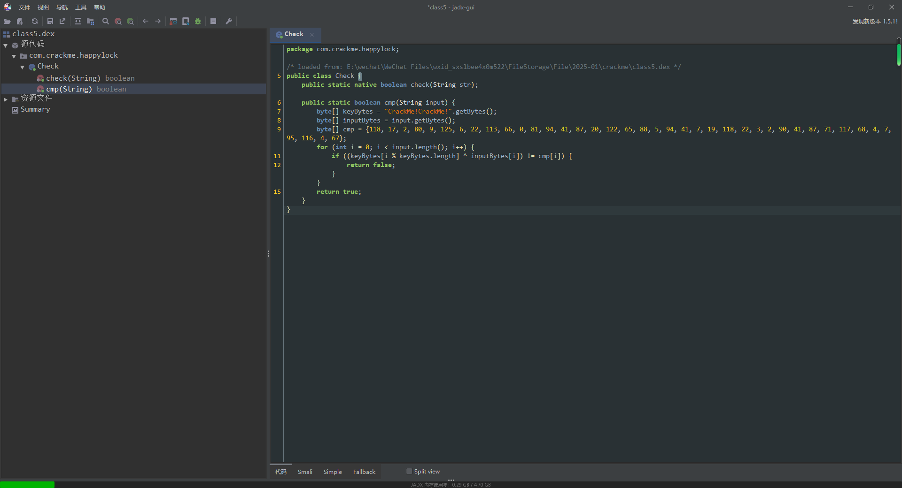Click the Reload files icon
This screenshot has width=902, height=488.
pos(35,21)
